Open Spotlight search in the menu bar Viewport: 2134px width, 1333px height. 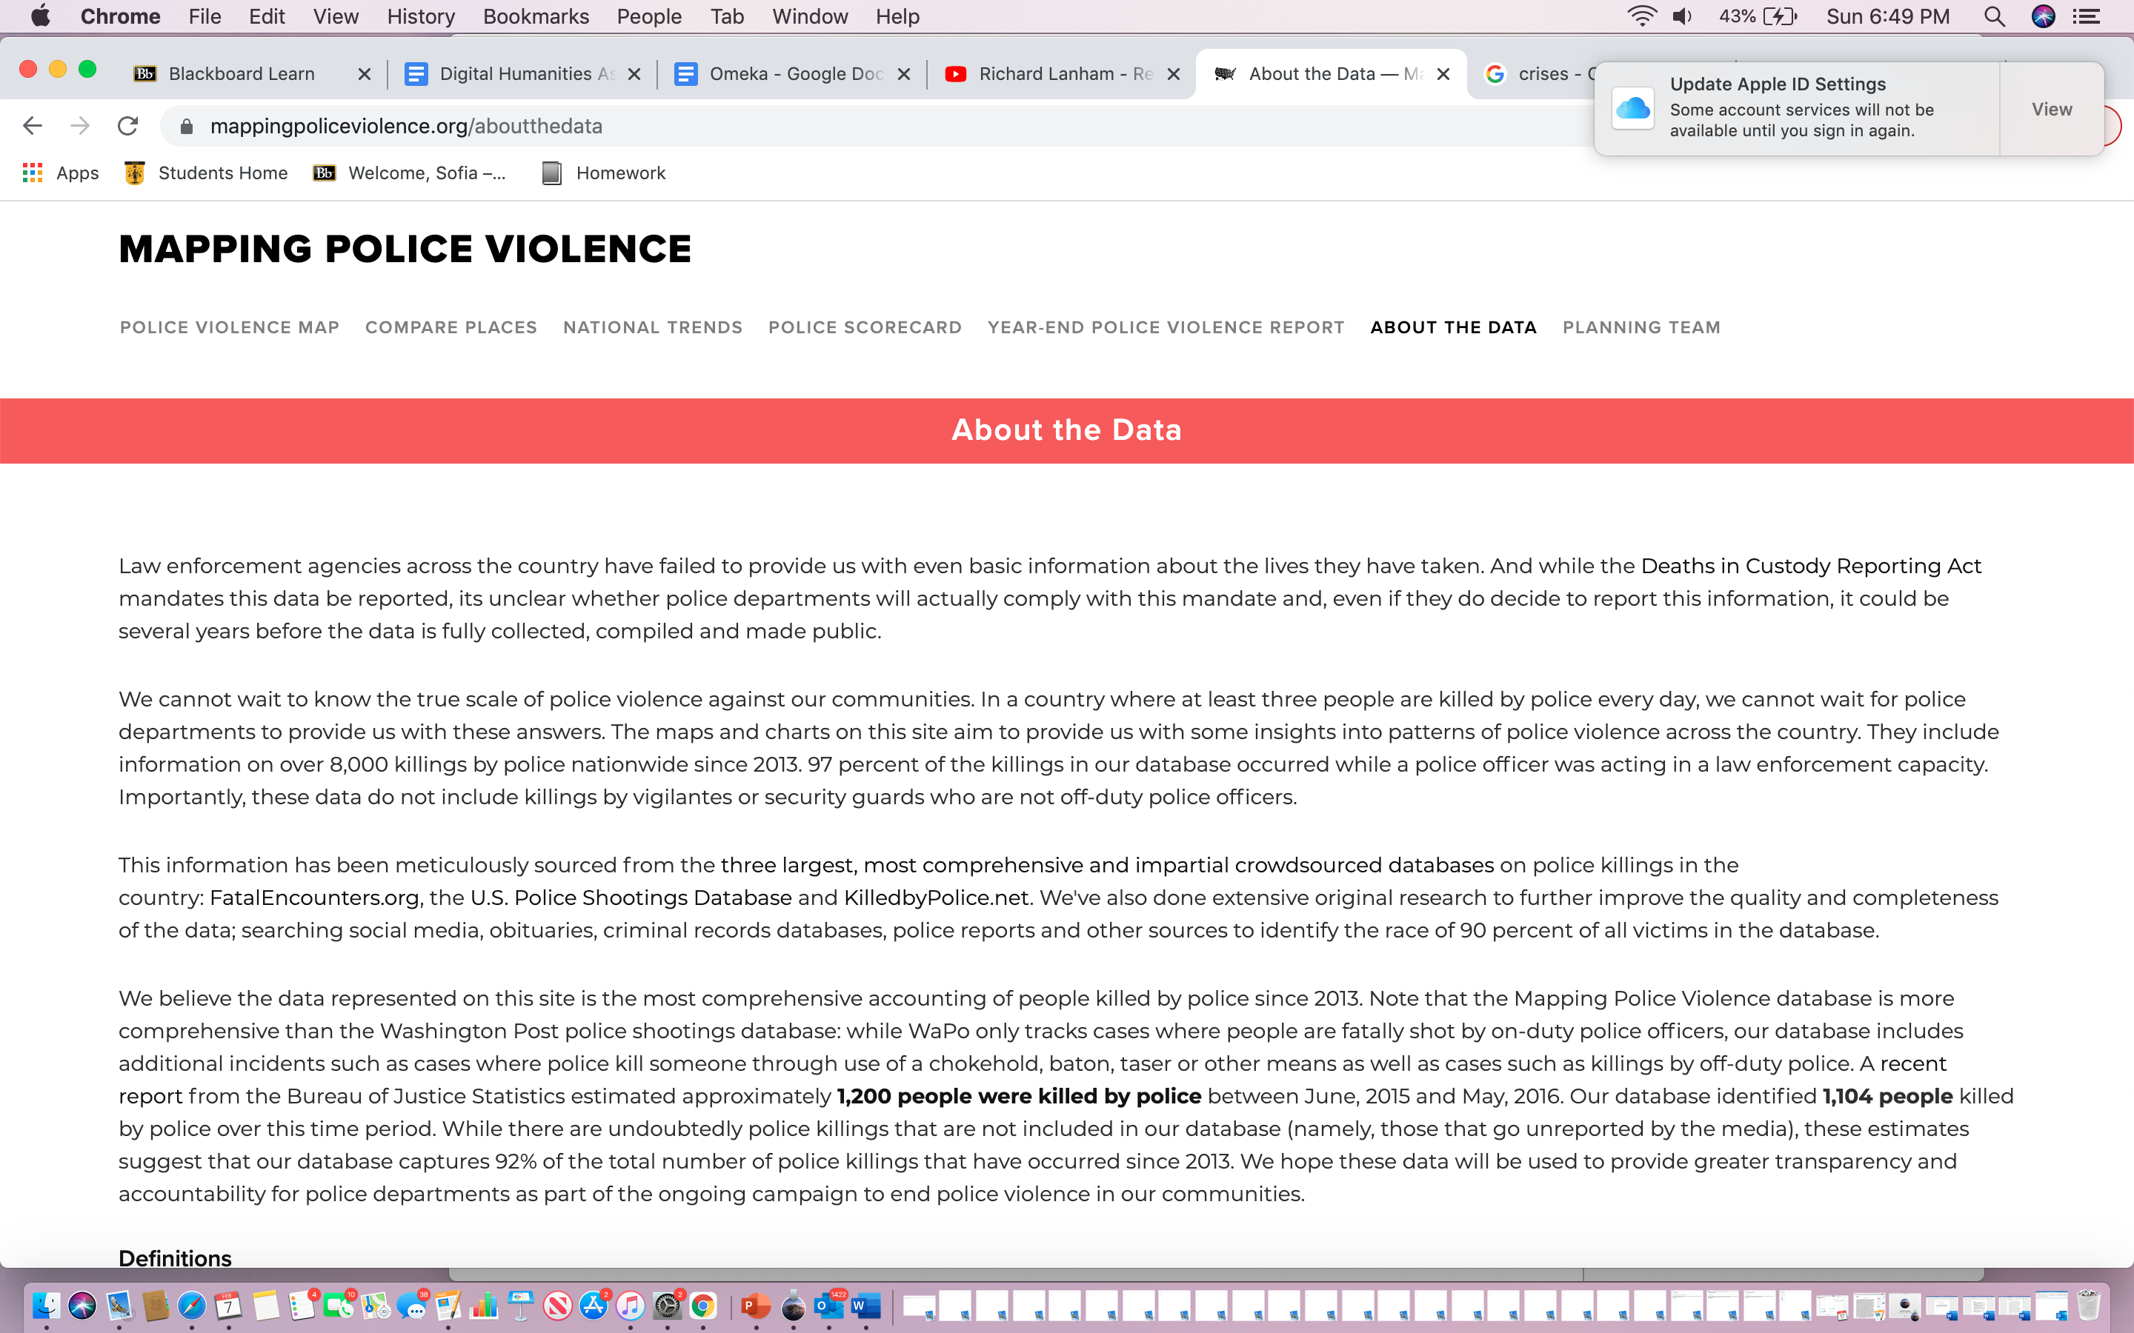(1995, 17)
